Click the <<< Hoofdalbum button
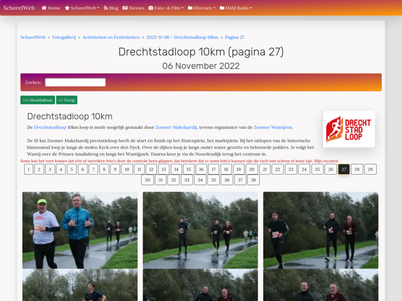This screenshot has height=301, width=402. pos(38,100)
